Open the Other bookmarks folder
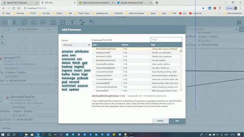The height and width of the screenshot is (137, 244). click(232, 13)
